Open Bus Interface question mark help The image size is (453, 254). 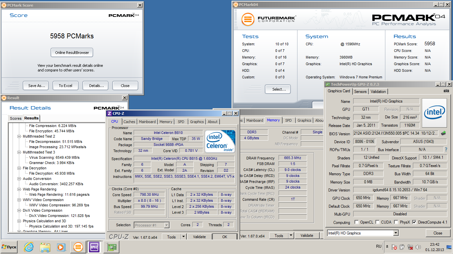[x=446, y=149]
